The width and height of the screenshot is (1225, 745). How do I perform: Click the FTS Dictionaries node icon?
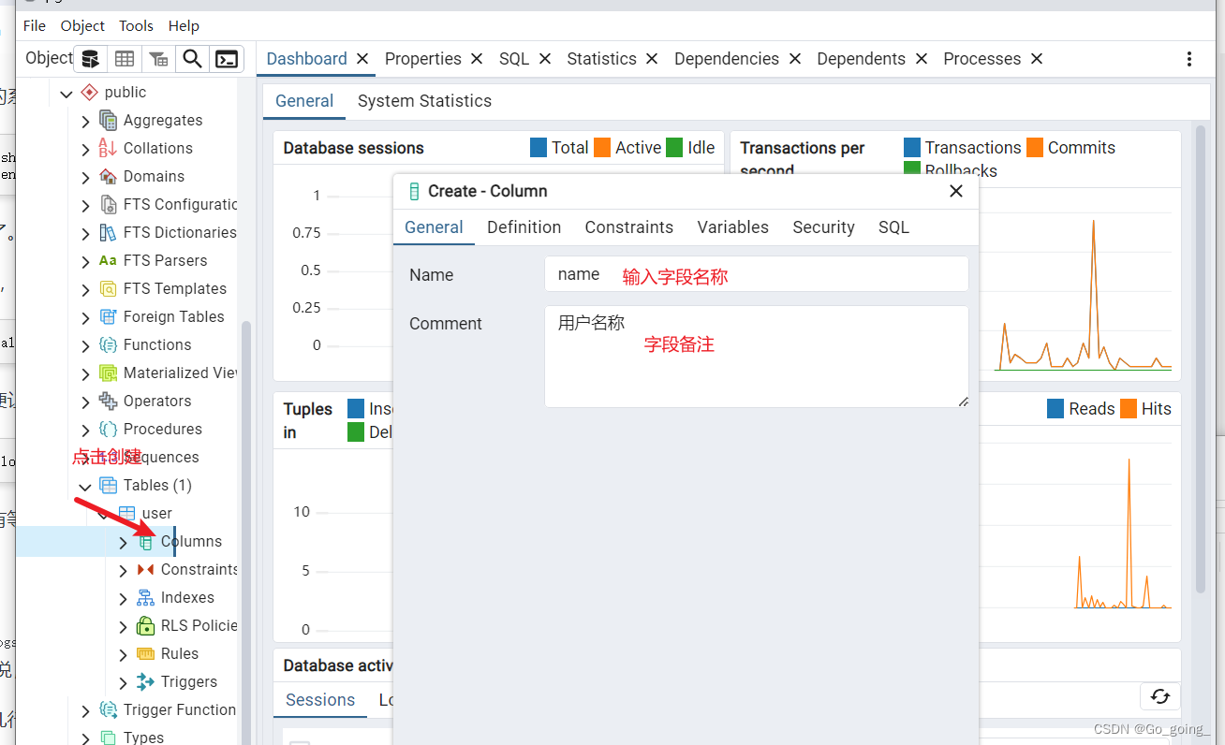(x=108, y=232)
